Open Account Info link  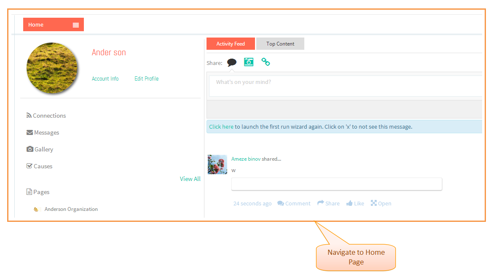pyautogui.click(x=105, y=78)
